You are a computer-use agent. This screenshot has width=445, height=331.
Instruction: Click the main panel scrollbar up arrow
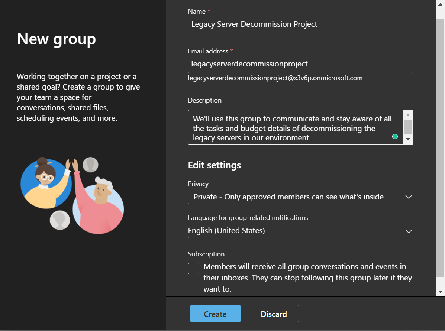pos(441,4)
